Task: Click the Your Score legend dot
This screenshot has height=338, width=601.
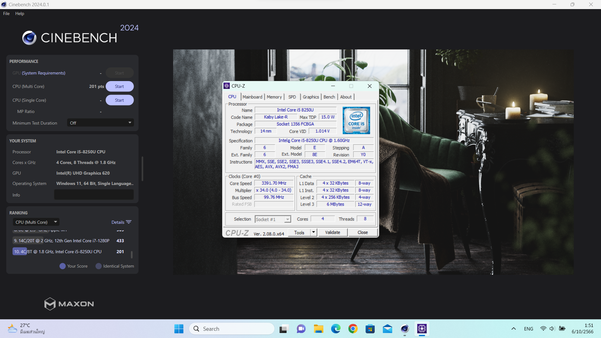Action: click(x=63, y=266)
